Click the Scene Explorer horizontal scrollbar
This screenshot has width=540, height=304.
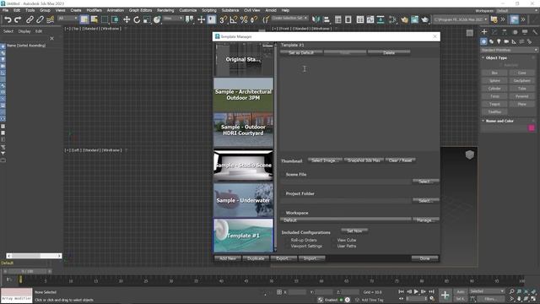[34, 256]
